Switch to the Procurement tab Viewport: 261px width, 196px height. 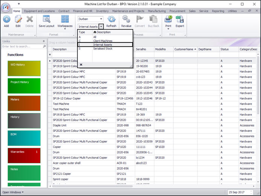click(x=177, y=11)
